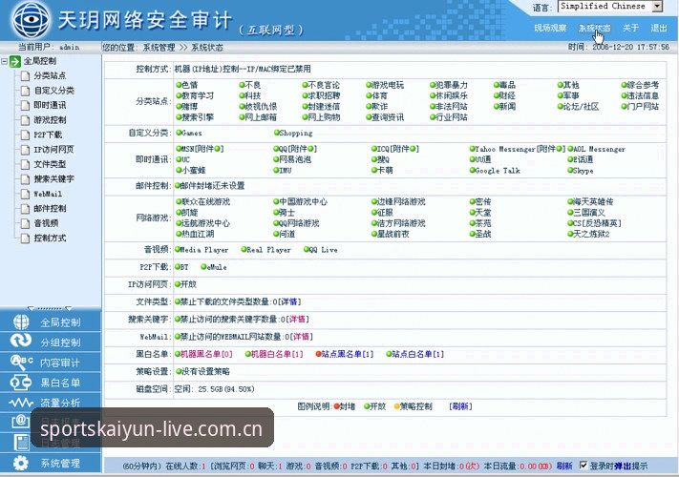The height and width of the screenshot is (477, 679).
Task: Select 搜索关键字 in the tree
Action: pyautogui.click(x=54, y=179)
